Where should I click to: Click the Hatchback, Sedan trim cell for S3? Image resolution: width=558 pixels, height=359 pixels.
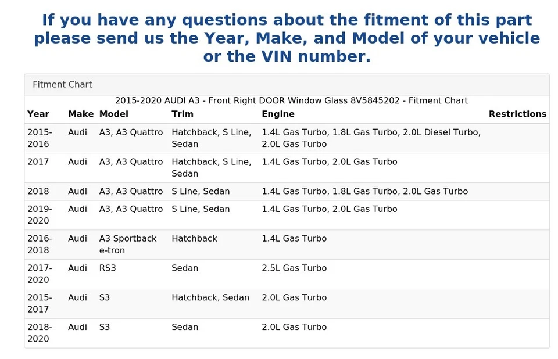tap(210, 298)
